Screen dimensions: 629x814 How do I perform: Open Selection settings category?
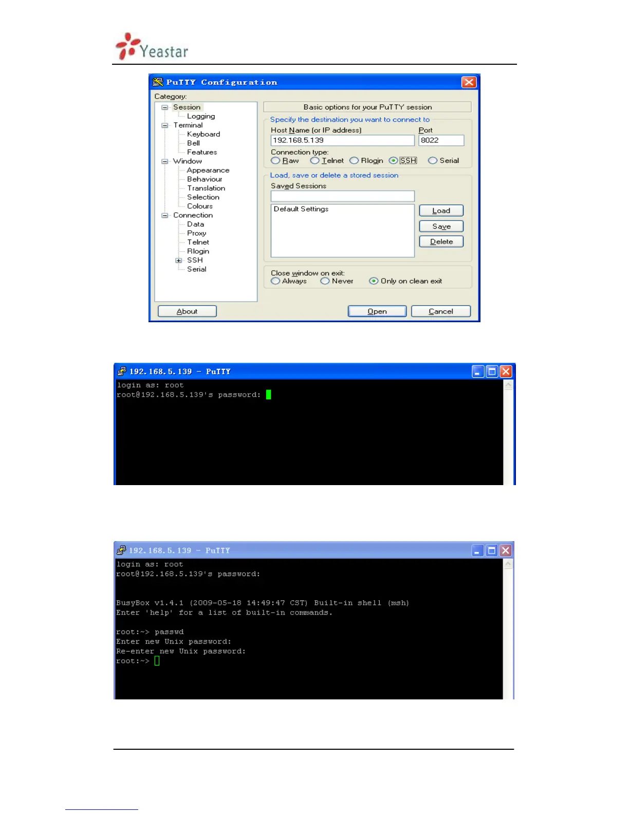(203, 197)
